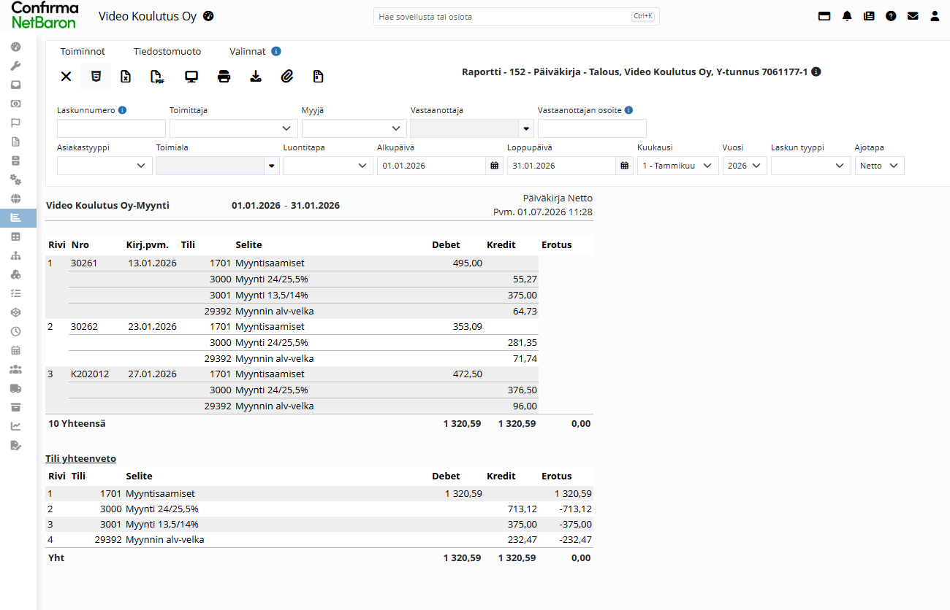
Task: Export the report to Excel file
Action: 126,77
